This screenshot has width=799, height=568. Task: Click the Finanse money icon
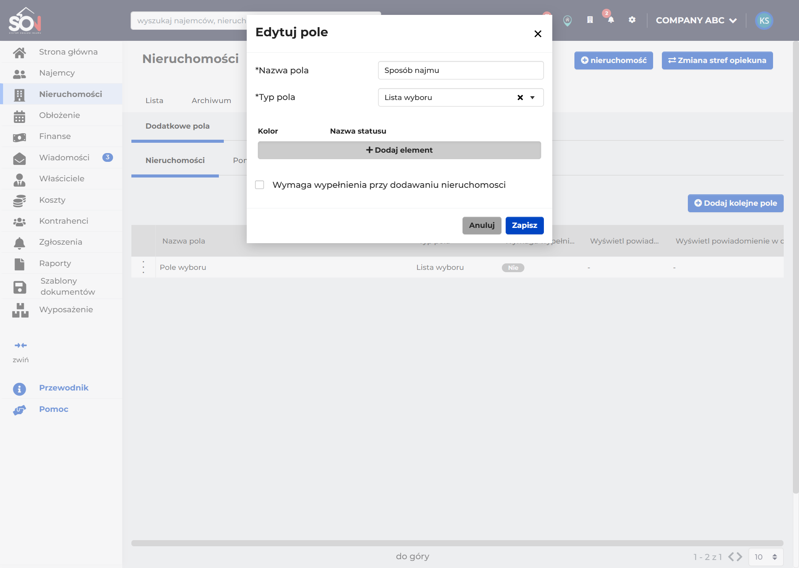[19, 137]
